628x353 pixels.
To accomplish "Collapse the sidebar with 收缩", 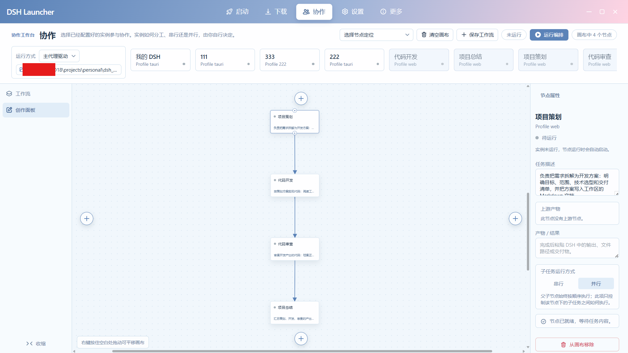I will pyautogui.click(x=36, y=344).
